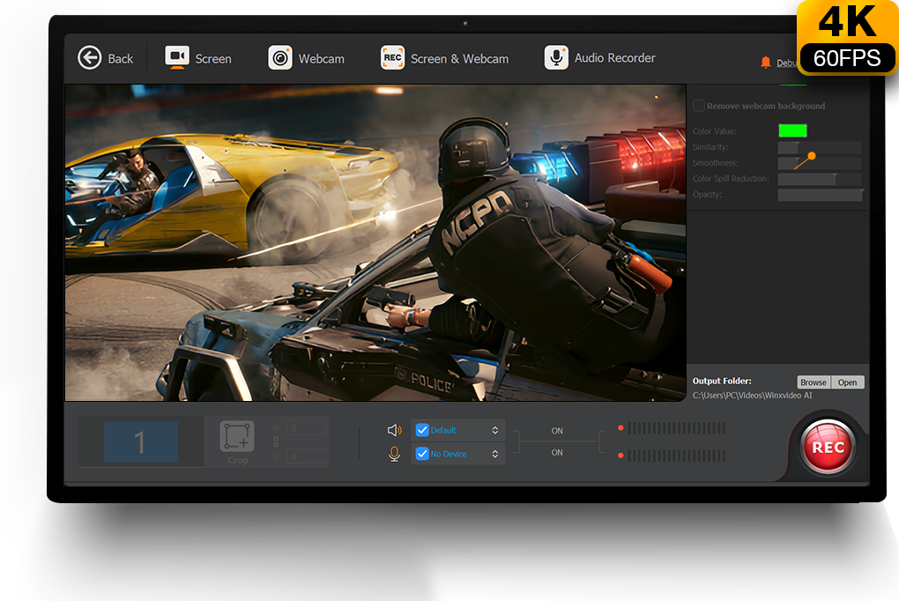
Task: Open the green Color Value swatch
Action: [792, 130]
